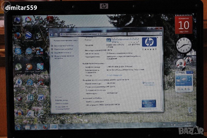Open GOM Player desktop shortcut
This screenshot has height=138, width=207.
point(29,67)
